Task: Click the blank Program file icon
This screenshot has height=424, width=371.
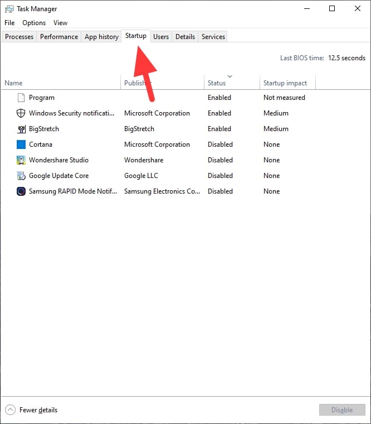Action: click(x=21, y=98)
